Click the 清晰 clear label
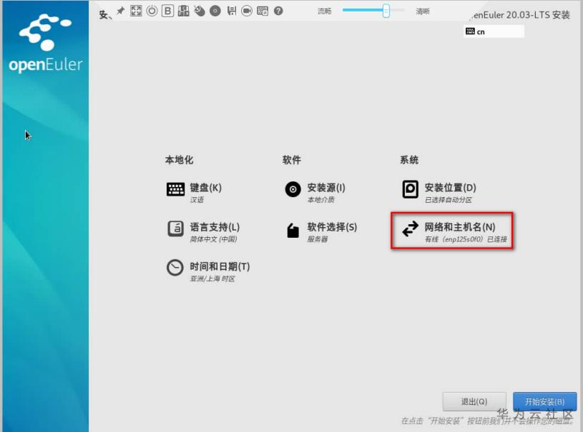The height and width of the screenshot is (432, 583). pos(423,11)
